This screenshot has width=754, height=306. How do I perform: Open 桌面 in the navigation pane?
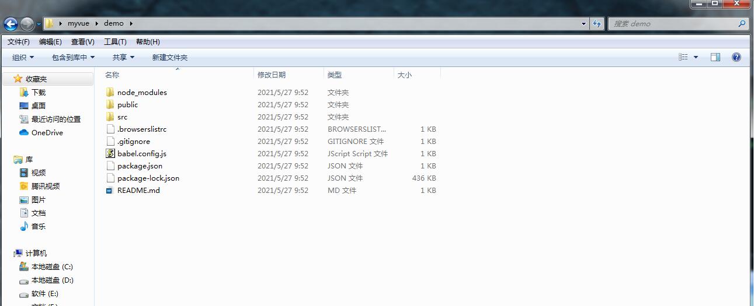(x=39, y=105)
